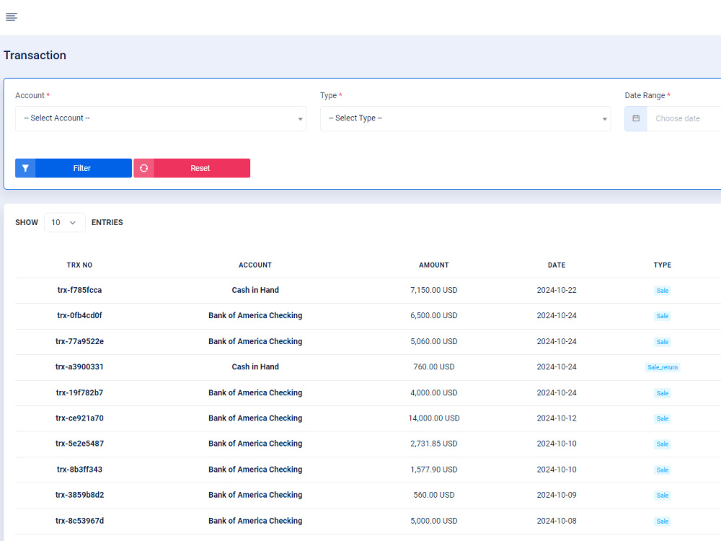Click the 14,000.00 USD amount

433,418
